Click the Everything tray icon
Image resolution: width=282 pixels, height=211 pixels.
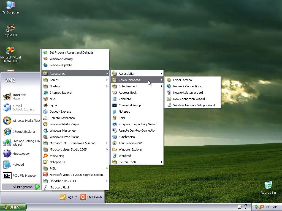tap(262, 207)
